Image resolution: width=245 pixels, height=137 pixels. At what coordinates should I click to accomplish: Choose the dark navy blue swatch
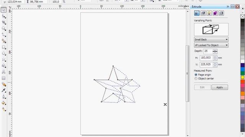point(242,65)
